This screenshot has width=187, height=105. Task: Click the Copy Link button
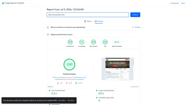[x=174, y=3]
